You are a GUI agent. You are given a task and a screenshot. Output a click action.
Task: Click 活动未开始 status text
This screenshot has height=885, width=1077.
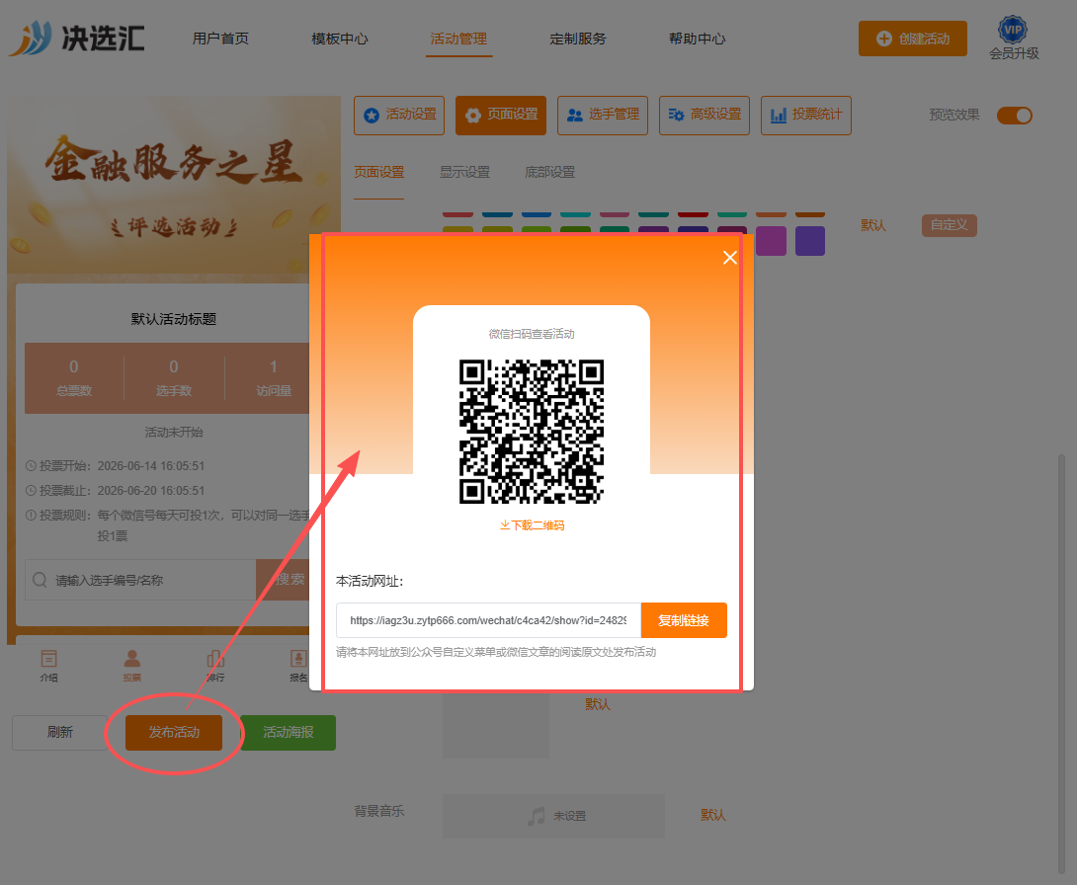(x=174, y=432)
